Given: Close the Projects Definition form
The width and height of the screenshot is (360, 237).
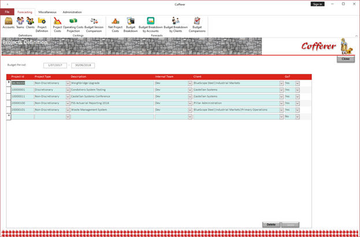Looking at the screenshot, I should tap(346, 59).
